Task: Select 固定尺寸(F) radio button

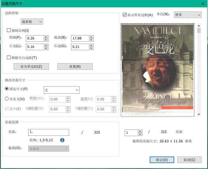Action: pos(7,89)
